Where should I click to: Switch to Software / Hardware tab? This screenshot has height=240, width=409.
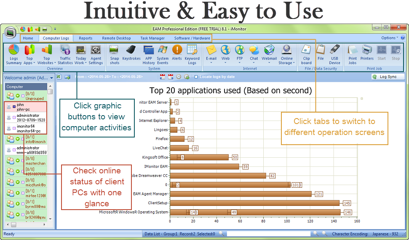click(x=192, y=38)
